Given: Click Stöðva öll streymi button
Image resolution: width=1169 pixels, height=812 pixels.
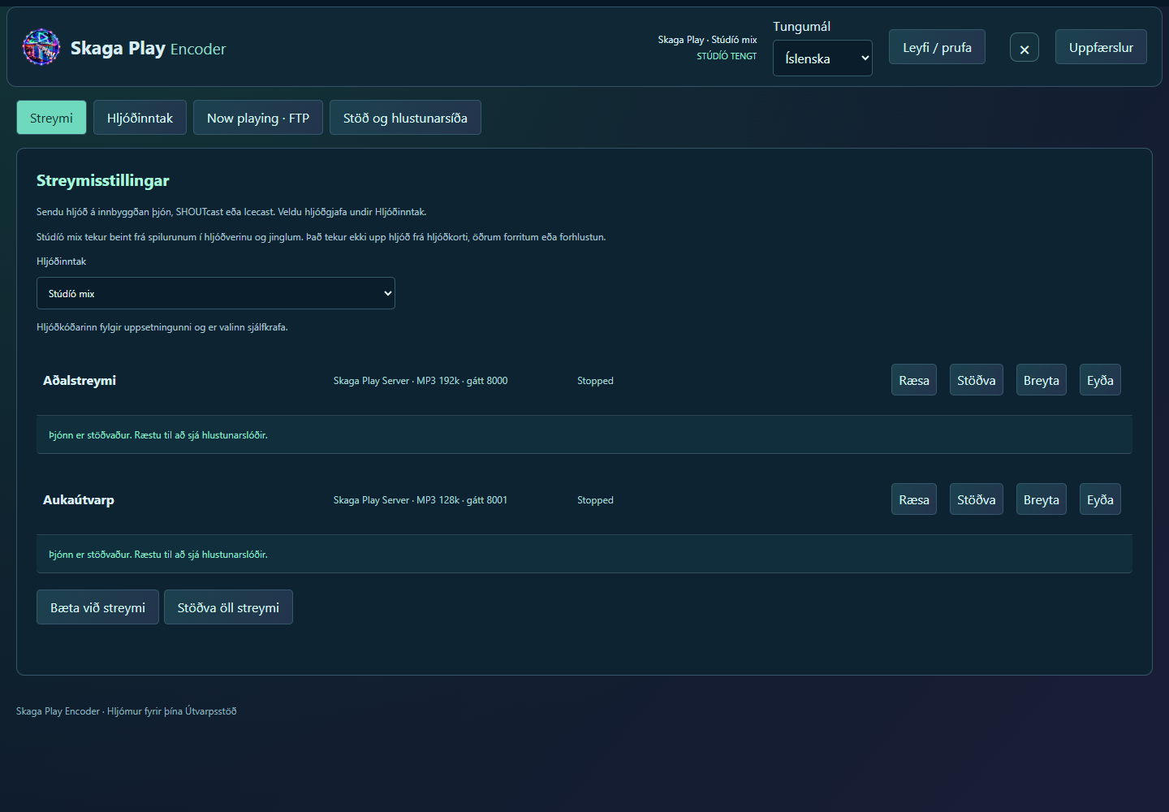Looking at the screenshot, I should 228,607.
